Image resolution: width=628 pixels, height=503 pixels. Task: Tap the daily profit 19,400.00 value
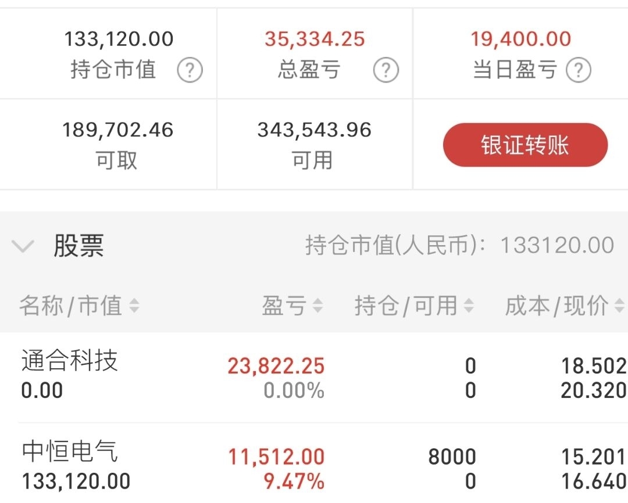coord(520,39)
